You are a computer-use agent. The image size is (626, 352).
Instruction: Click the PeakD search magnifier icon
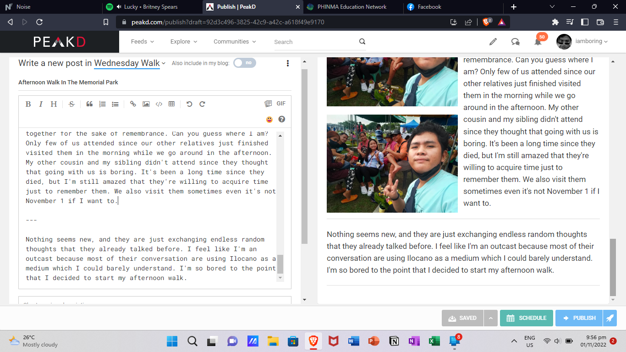pyautogui.click(x=362, y=42)
